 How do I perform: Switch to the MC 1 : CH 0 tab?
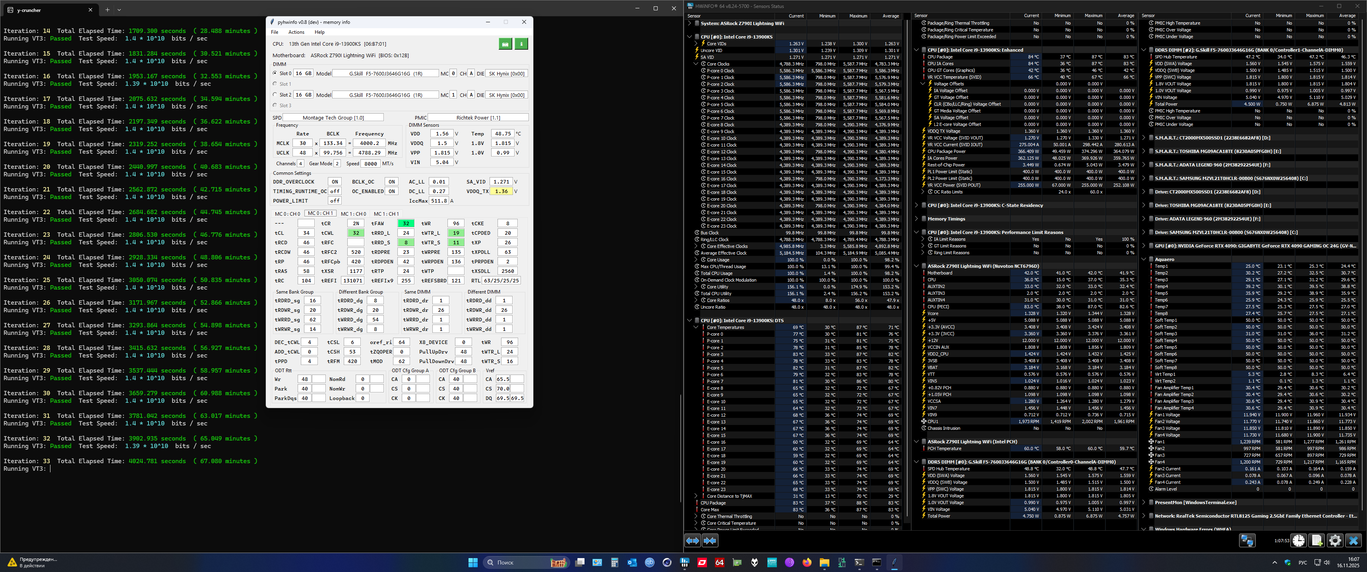353,214
